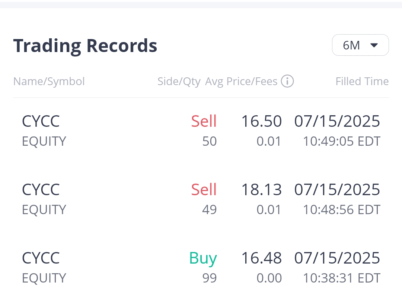The width and height of the screenshot is (402, 300).
Task: Open the 6M time range dropdown
Action: click(360, 45)
